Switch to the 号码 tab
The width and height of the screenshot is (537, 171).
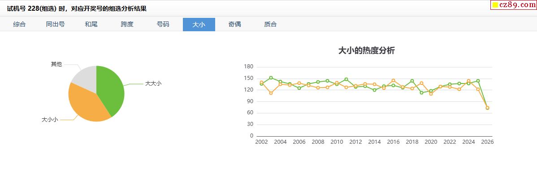tap(163, 25)
